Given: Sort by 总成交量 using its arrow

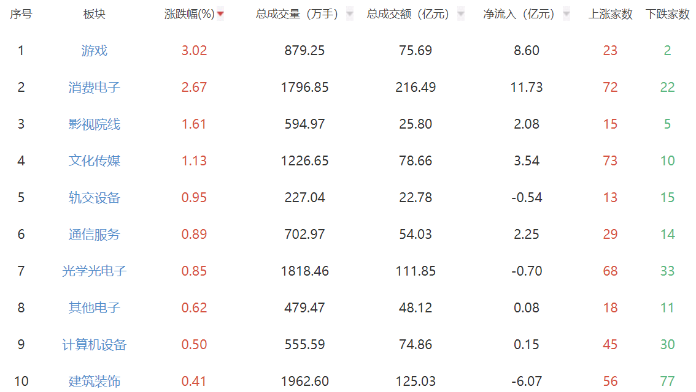Looking at the screenshot, I should pos(349,14).
